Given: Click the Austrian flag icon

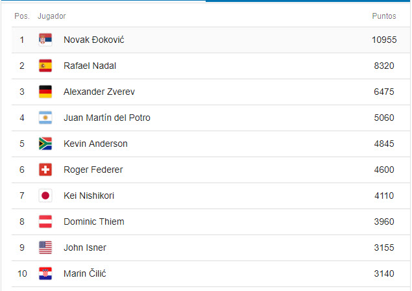Looking at the screenshot, I should point(45,221).
